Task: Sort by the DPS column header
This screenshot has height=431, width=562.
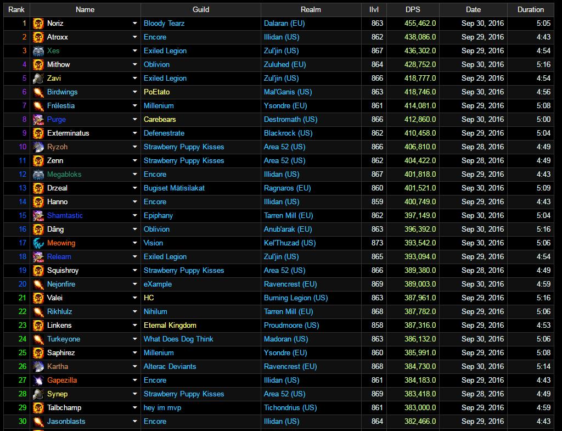Action: pos(413,10)
